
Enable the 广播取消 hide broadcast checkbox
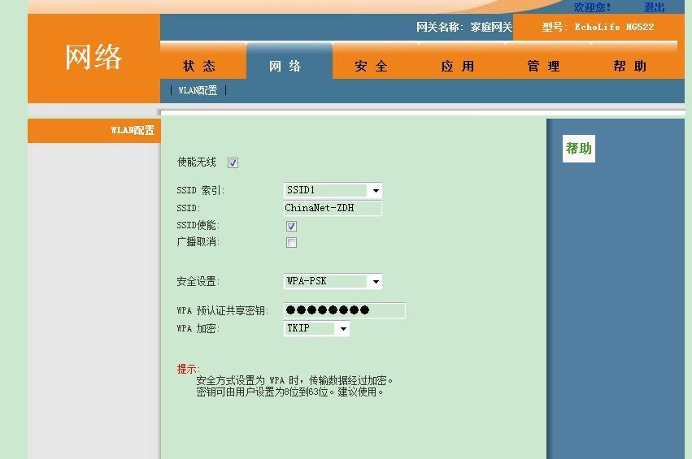(x=291, y=242)
